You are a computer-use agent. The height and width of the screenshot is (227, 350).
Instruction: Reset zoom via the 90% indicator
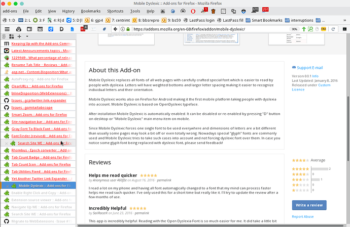[294, 29]
